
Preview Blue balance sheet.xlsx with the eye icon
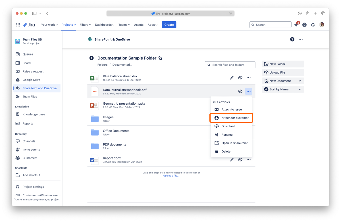point(240,78)
